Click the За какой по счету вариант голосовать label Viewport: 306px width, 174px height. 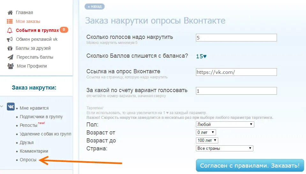point(137,90)
